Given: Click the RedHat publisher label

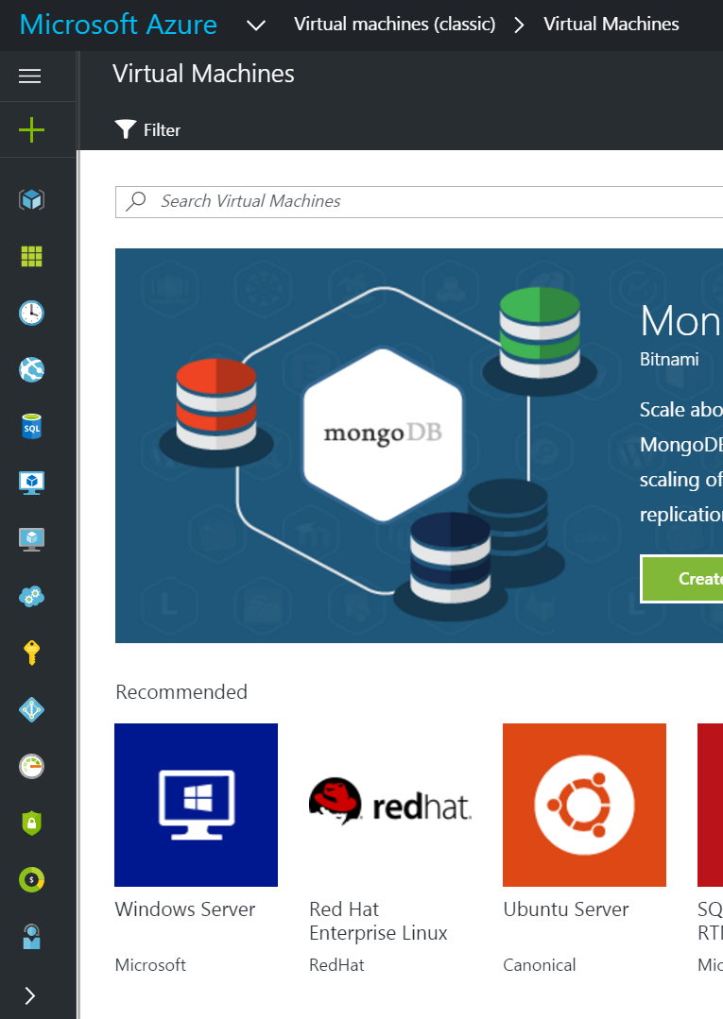Looking at the screenshot, I should 336,965.
